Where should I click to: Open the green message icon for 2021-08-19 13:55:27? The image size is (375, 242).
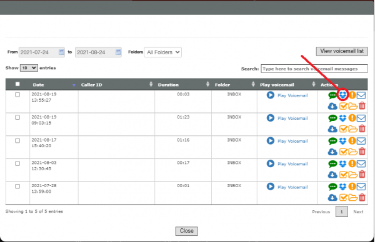pos(332,95)
